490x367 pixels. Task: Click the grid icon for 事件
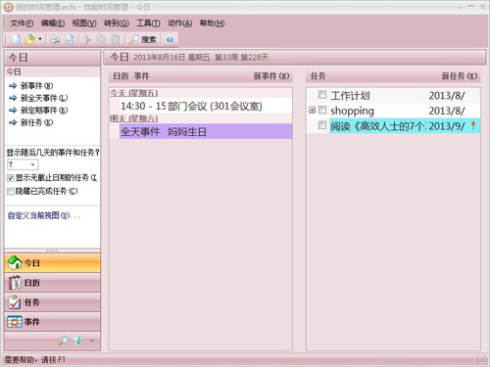pyautogui.click(x=15, y=322)
